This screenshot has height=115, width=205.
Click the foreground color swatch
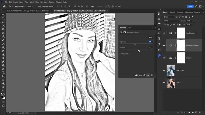tap(2, 97)
